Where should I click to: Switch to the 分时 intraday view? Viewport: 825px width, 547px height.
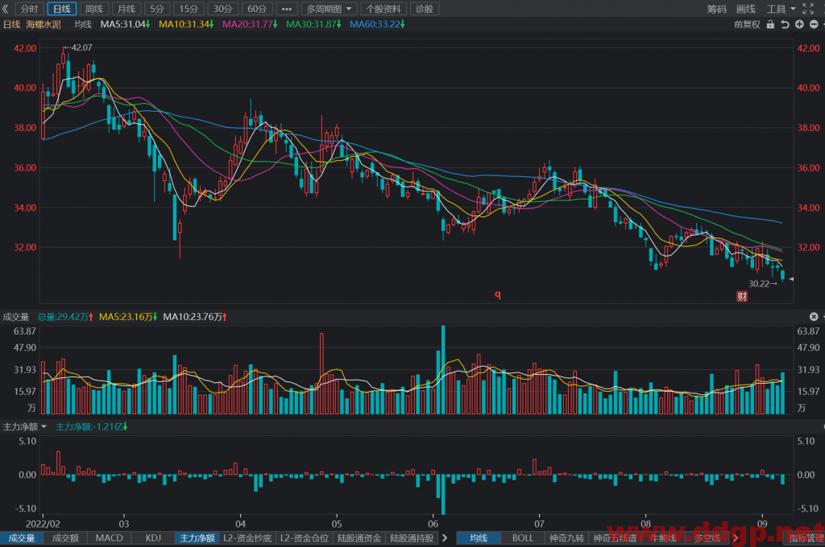click(30, 8)
